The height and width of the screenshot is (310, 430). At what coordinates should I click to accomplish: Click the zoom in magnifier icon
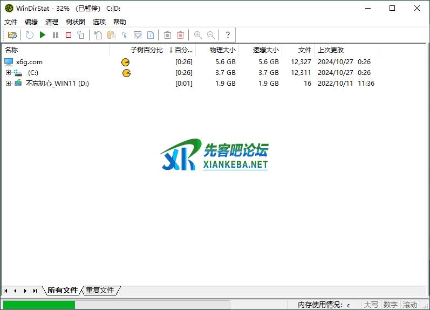click(x=198, y=35)
